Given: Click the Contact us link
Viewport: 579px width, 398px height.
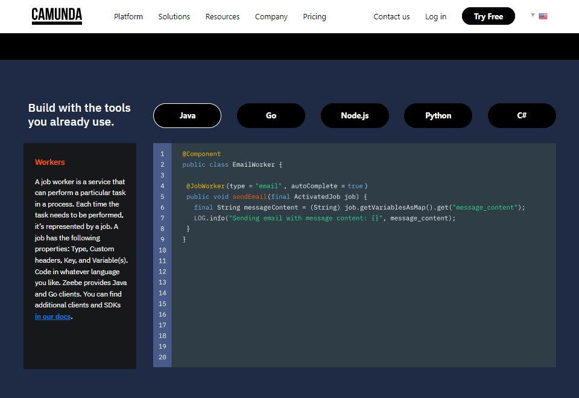Looking at the screenshot, I should point(391,17).
